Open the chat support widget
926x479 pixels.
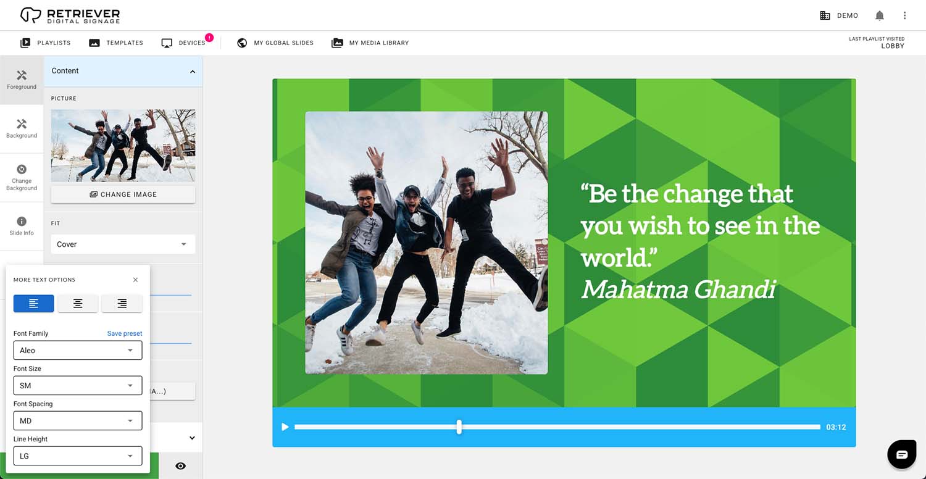(902, 455)
